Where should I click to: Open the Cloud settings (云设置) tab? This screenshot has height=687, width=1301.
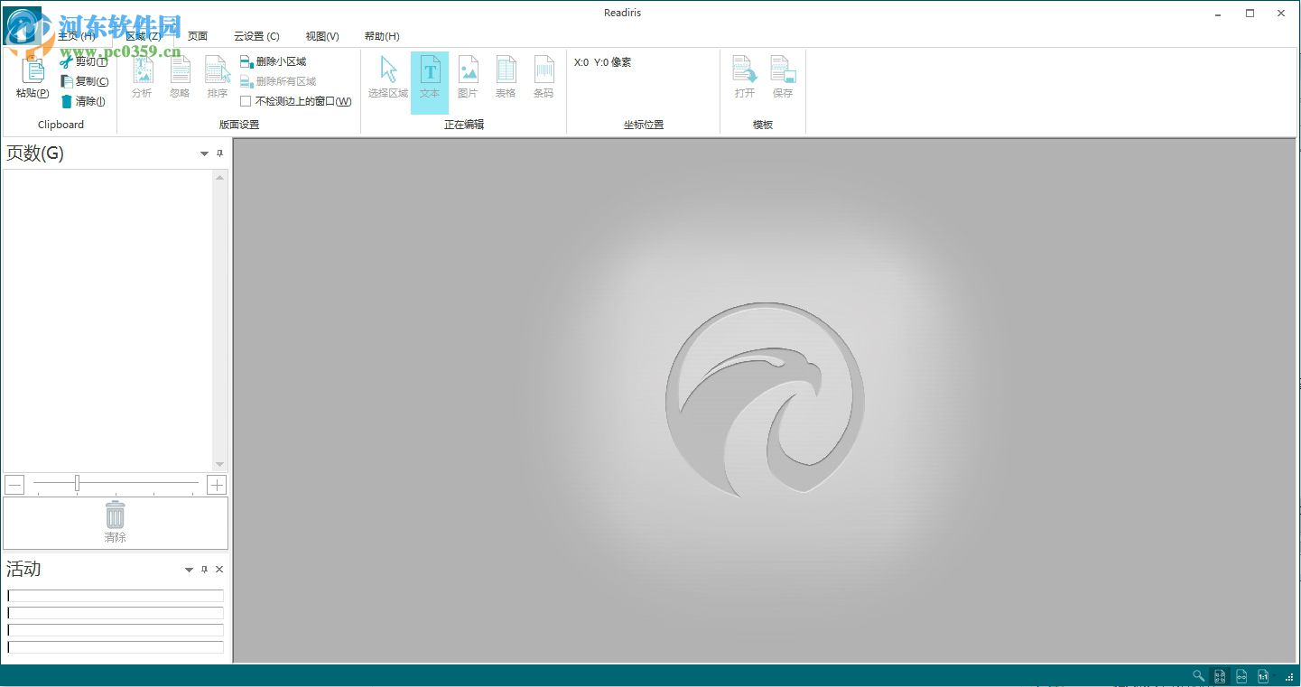(x=256, y=36)
